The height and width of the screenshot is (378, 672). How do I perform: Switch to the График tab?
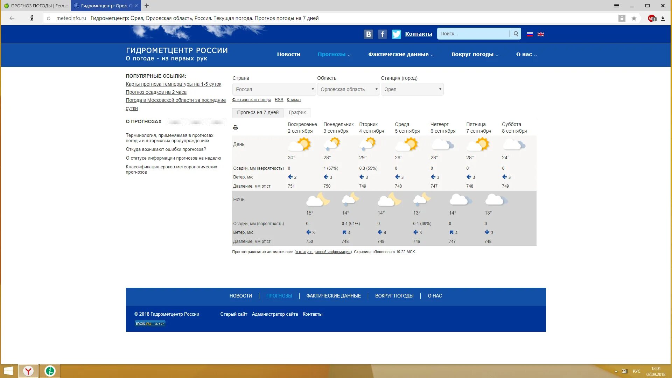[297, 112]
